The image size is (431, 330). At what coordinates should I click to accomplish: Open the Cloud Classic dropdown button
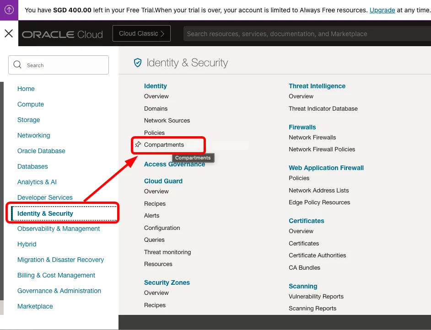[141, 34]
